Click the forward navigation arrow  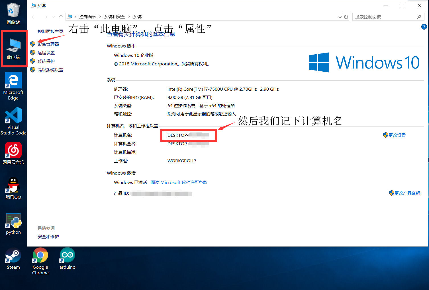(45, 17)
